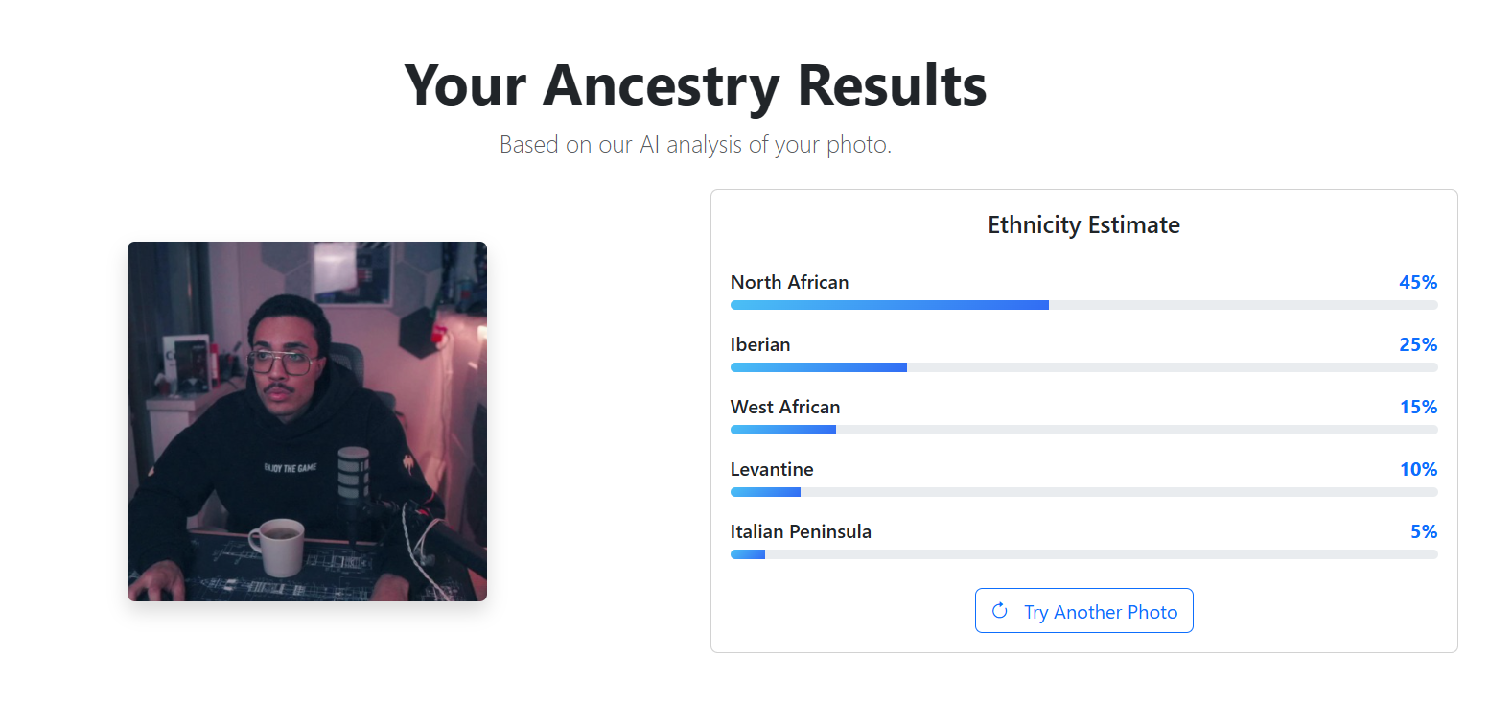Screen dimensions: 1489x704
Task: Select the North African label
Action: (x=789, y=282)
